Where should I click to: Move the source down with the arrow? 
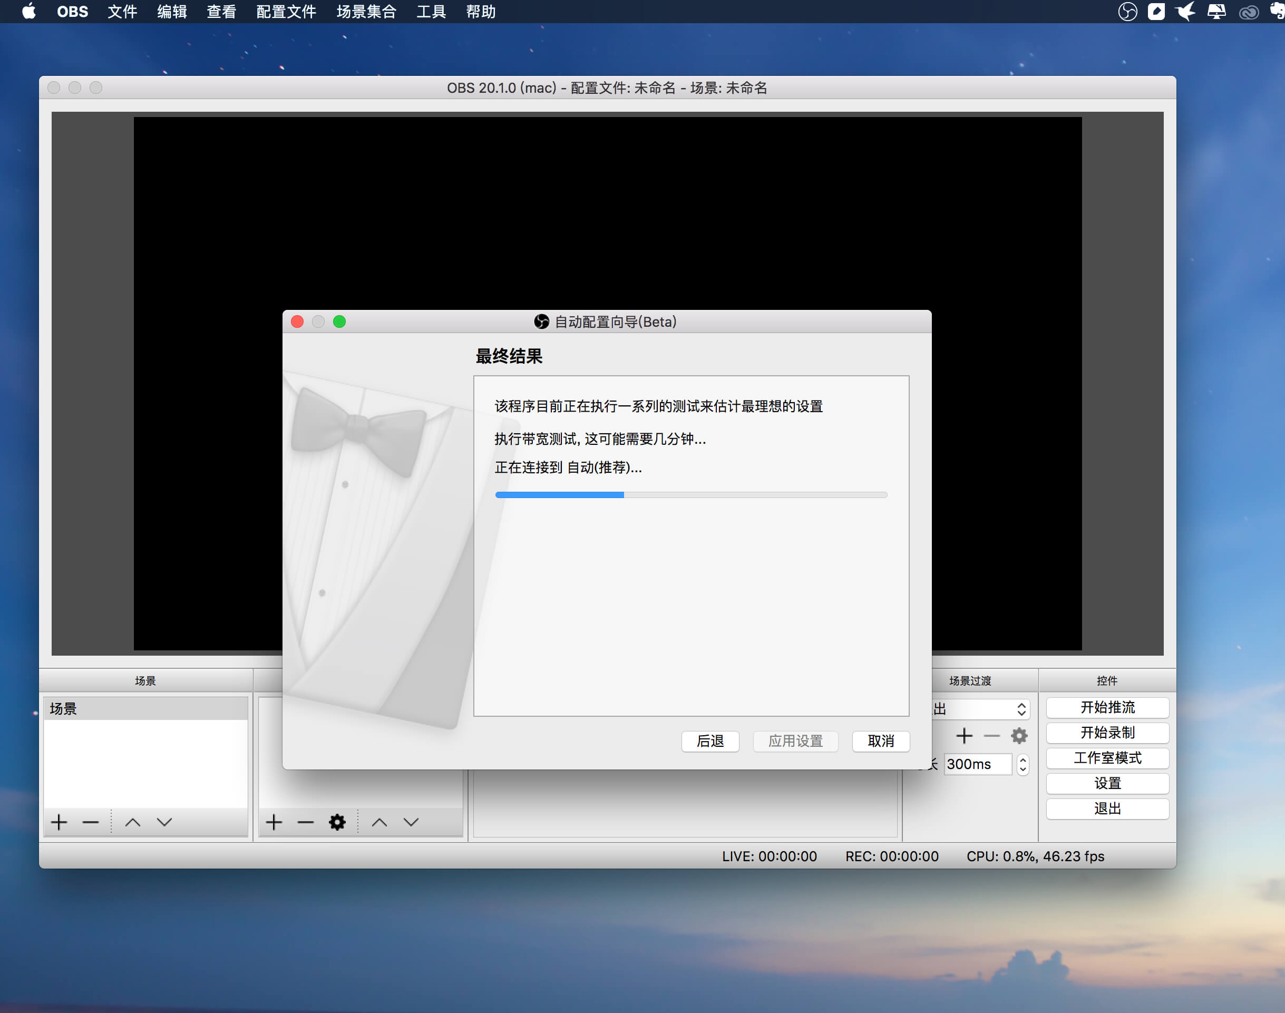[411, 822]
